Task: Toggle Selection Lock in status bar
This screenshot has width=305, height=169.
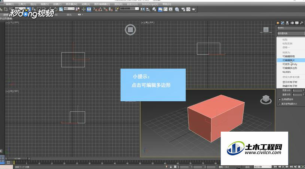Action: coord(171,167)
